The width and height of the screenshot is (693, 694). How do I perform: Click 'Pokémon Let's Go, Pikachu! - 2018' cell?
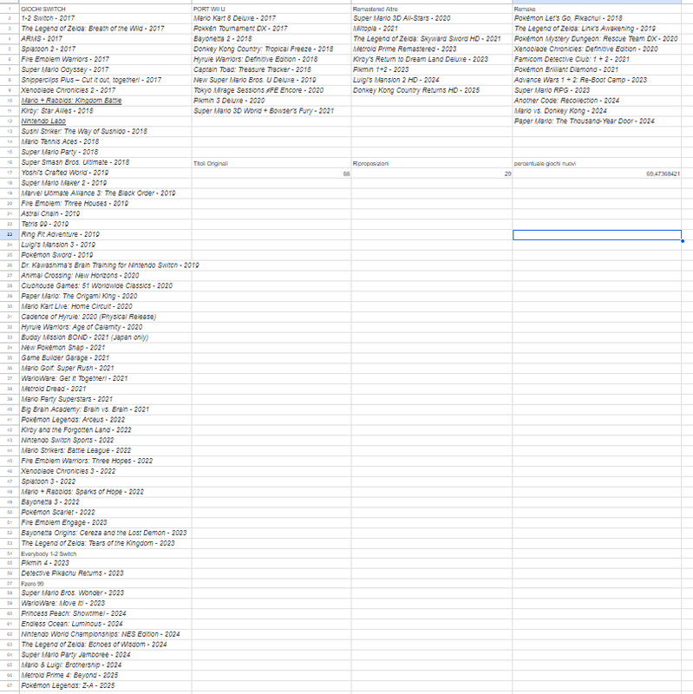click(597, 18)
